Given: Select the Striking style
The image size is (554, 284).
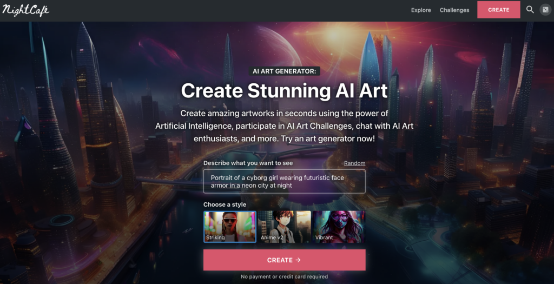Looking at the screenshot, I should 230,227.
